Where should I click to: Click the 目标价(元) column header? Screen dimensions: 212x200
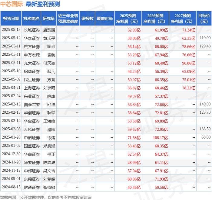204,19
